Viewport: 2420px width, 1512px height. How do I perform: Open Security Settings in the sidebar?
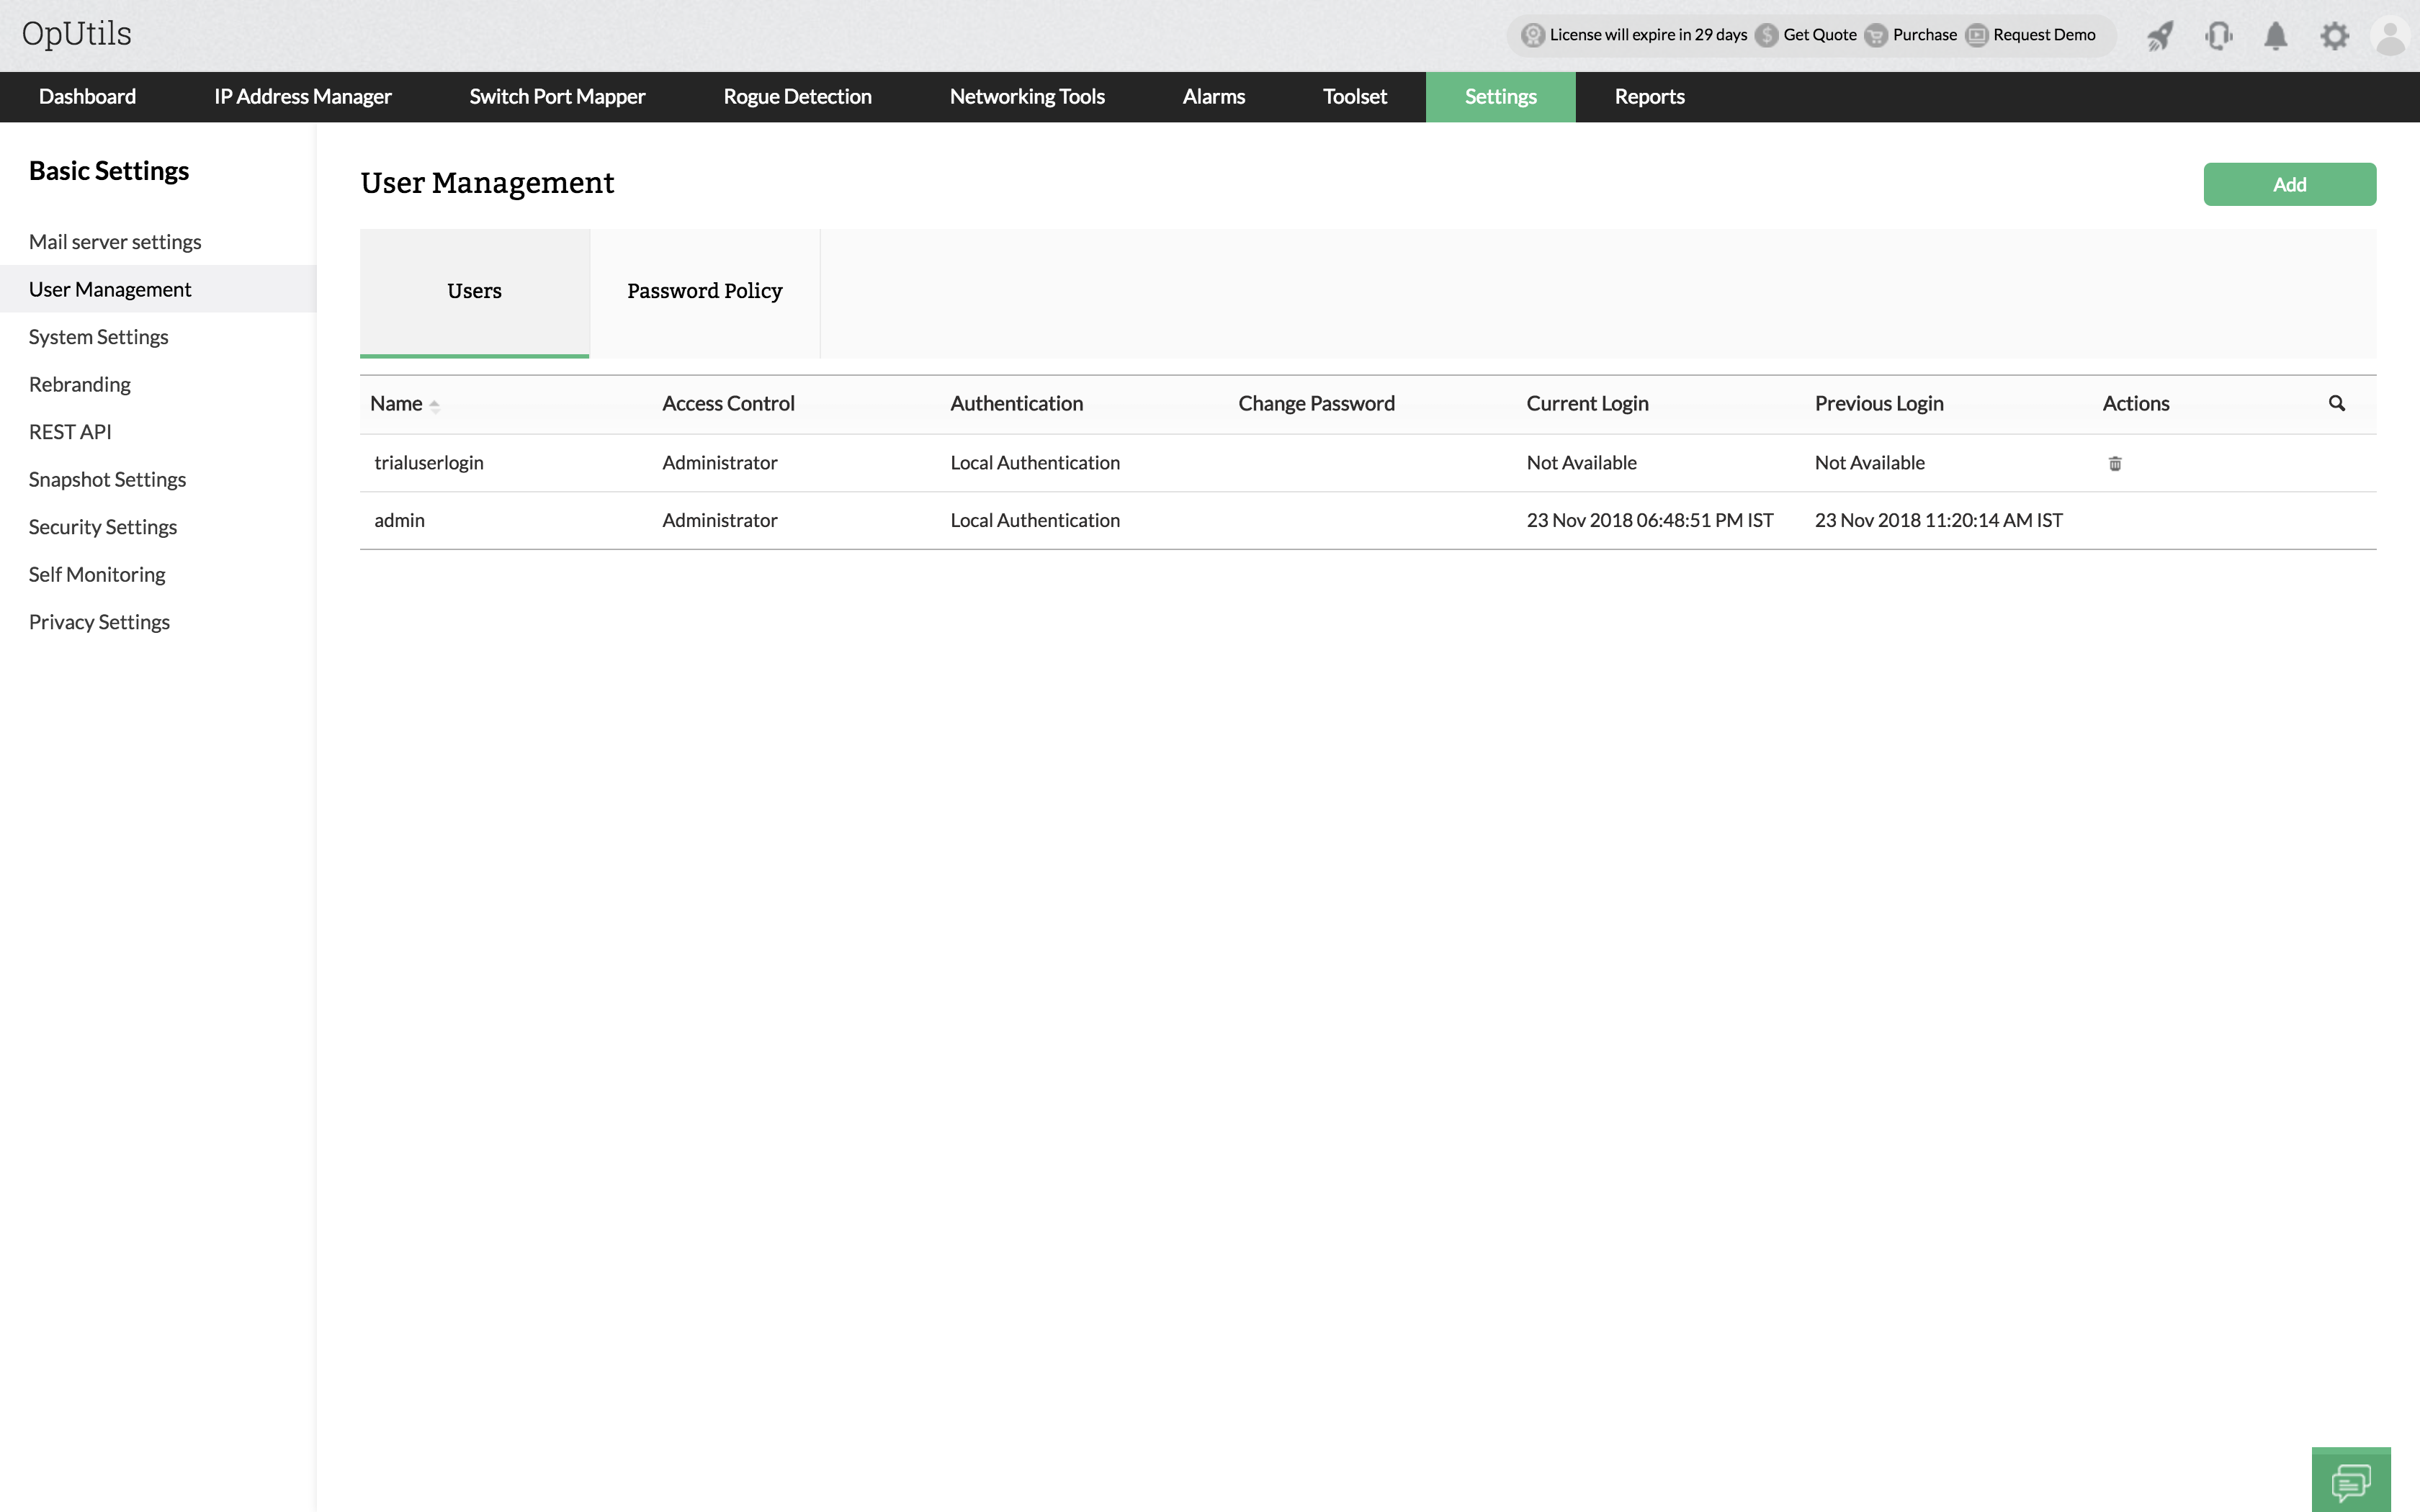(102, 527)
